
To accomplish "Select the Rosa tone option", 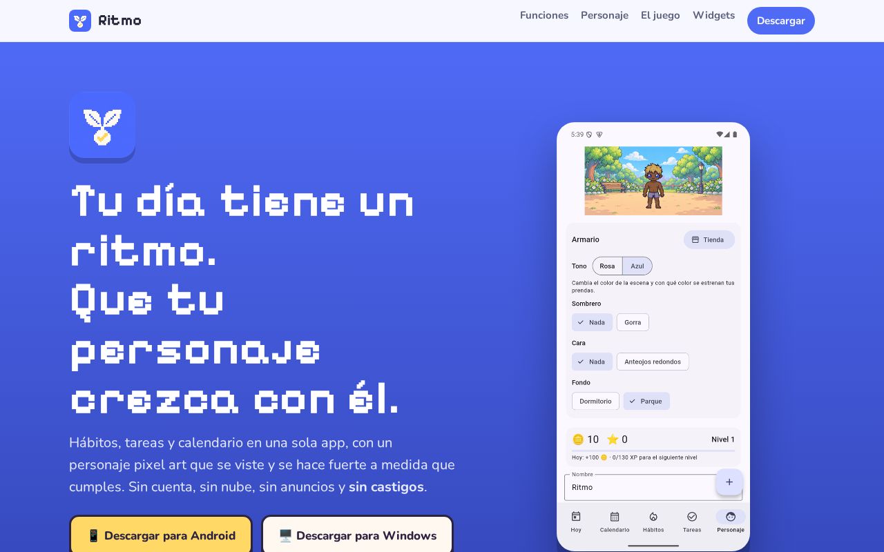I will (607, 266).
